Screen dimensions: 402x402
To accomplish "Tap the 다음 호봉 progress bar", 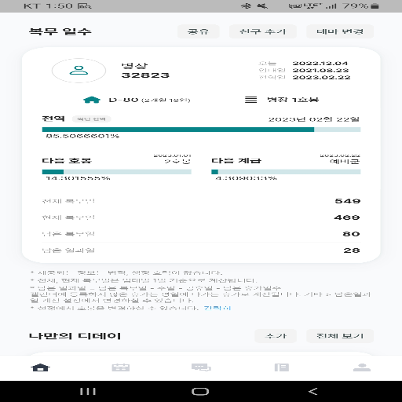I will click(117, 172).
